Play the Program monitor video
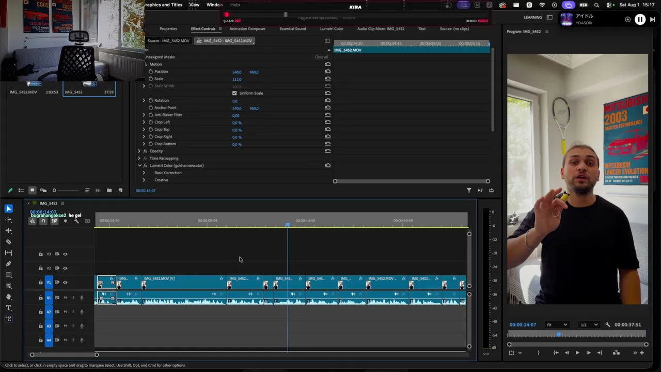The height and width of the screenshot is (372, 661). pyautogui.click(x=577, y=353)
